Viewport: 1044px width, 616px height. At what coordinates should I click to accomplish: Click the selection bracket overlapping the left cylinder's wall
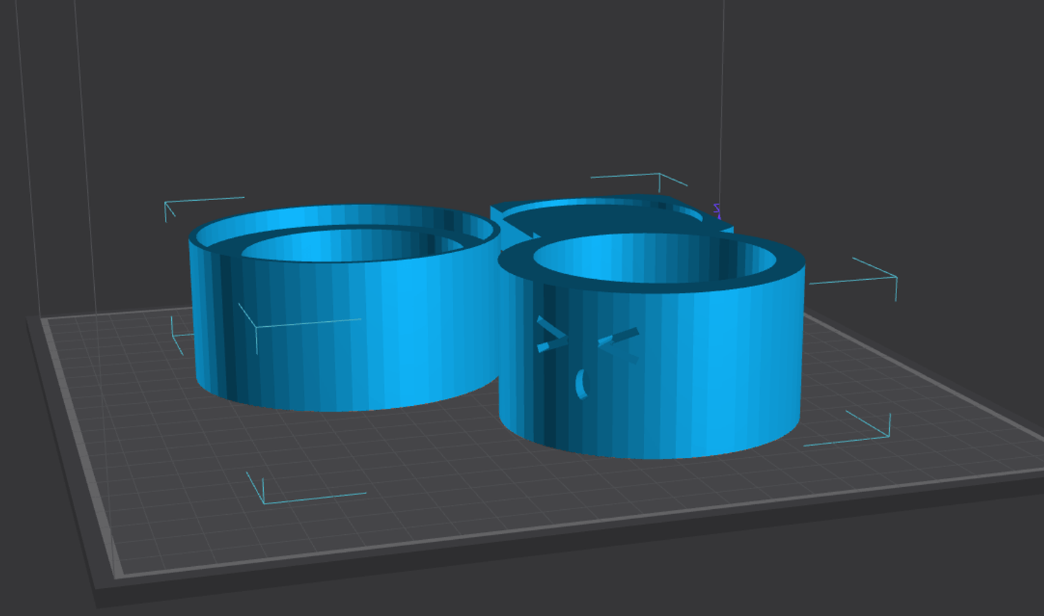(x=257, y=326)
